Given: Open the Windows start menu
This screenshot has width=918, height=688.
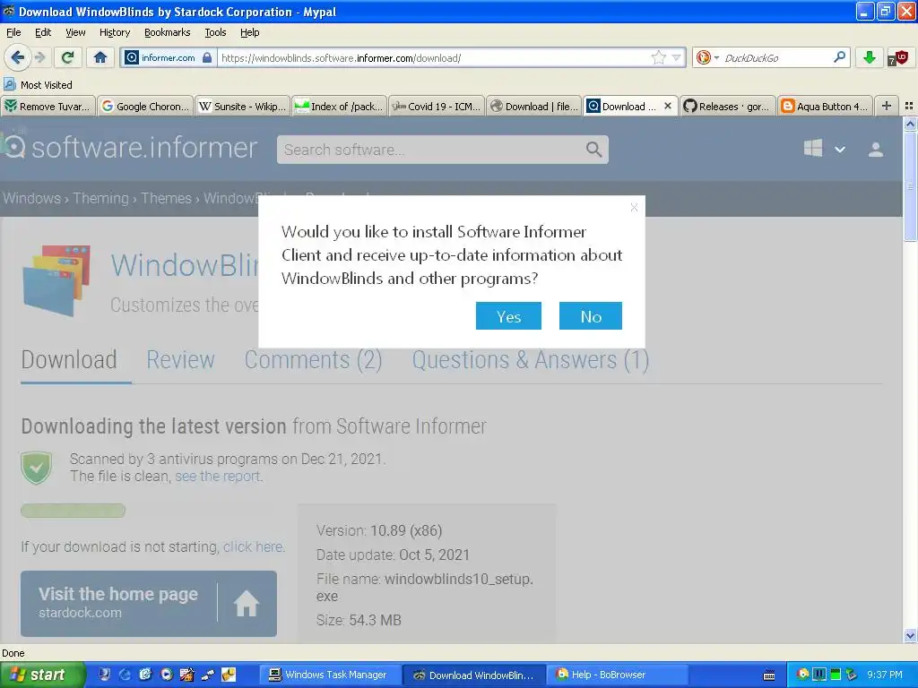Looking at the screenshot, I should [42, 675].
